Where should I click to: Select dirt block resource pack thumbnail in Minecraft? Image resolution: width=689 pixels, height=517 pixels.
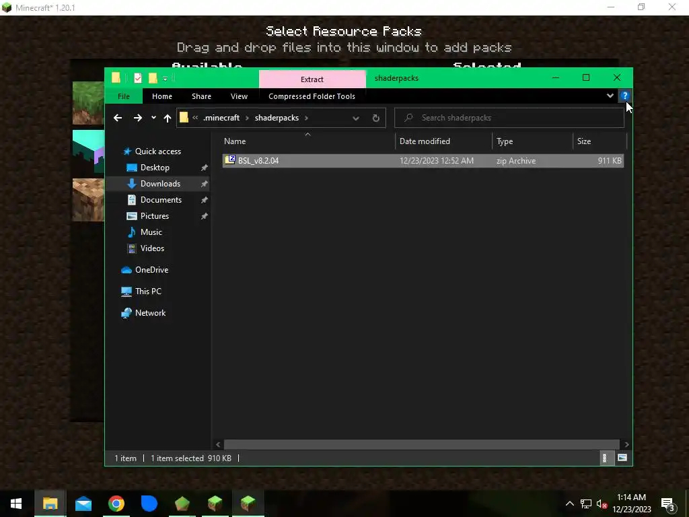[x=88, y=200]
